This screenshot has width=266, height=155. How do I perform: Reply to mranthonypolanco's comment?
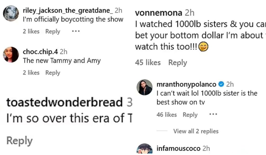tap(190, 115)
